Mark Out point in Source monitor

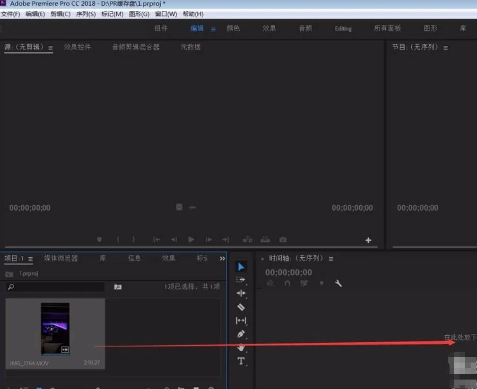point(133,240)
